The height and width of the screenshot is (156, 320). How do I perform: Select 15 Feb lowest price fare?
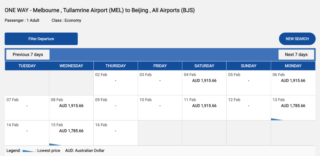71,131
